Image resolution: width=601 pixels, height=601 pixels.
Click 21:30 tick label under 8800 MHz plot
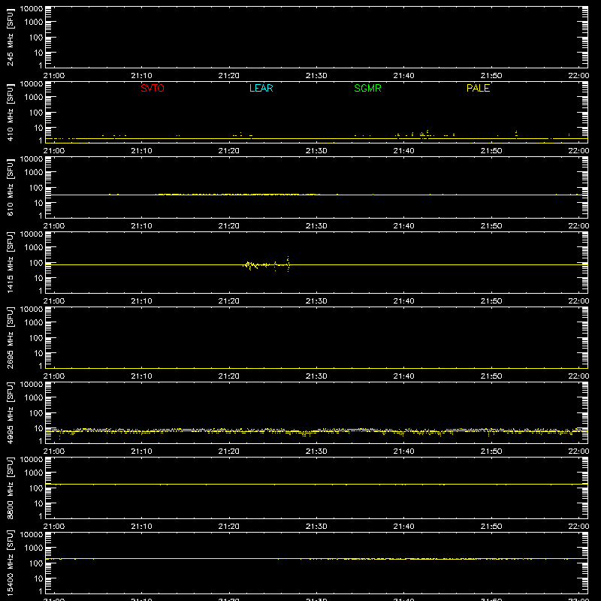316,527
